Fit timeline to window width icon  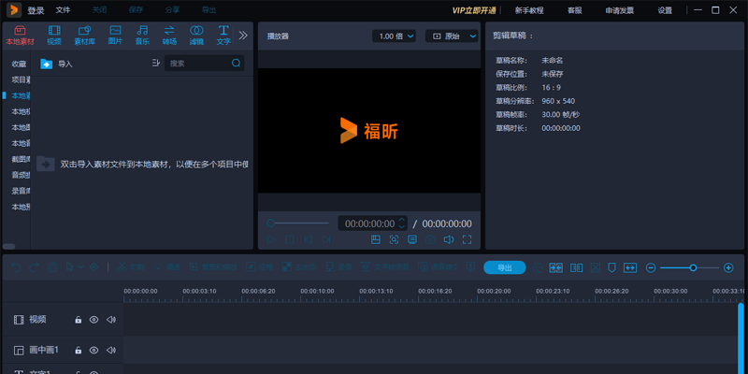point(630,267)
